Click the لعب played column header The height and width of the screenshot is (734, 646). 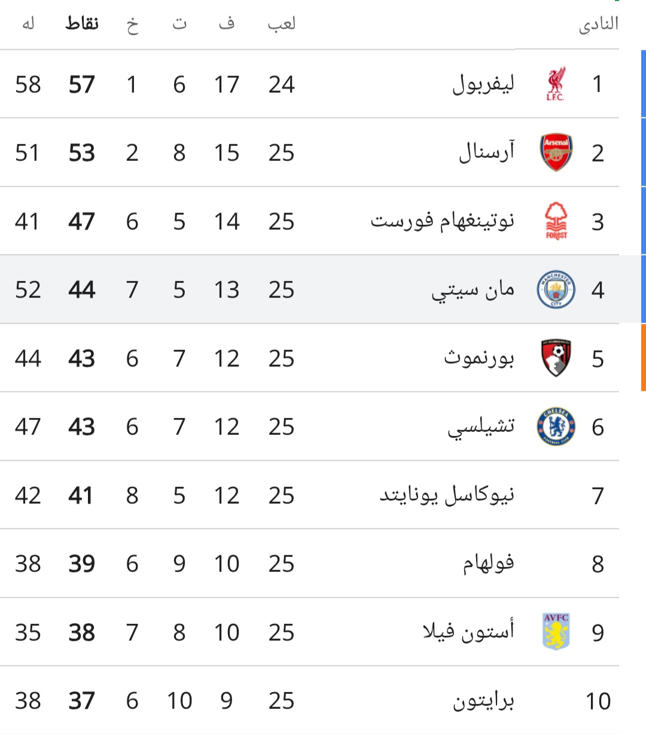(281, 23)
